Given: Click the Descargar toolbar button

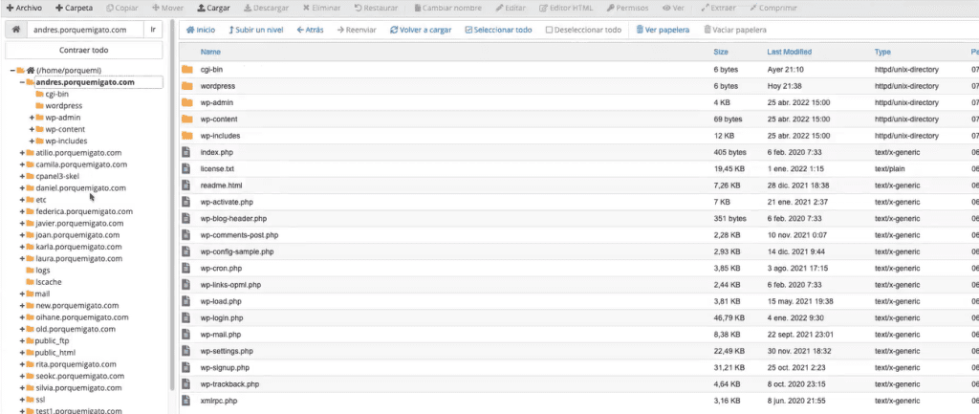Looking at the screenshot, I should click(266, 8).
